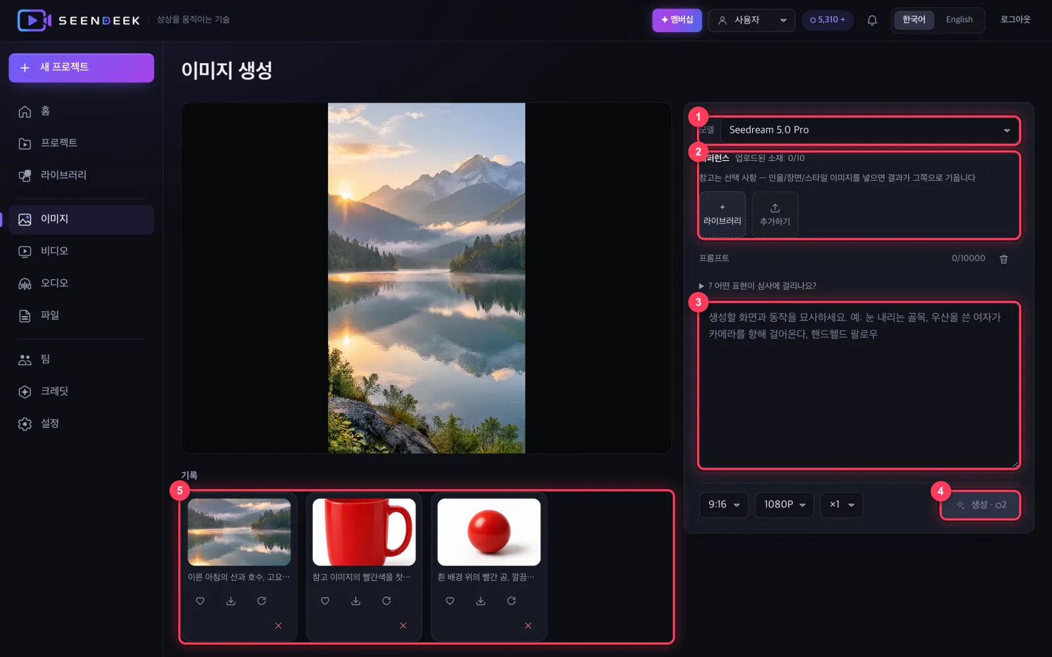Delete the red mug history item
The image size is (1052, 657).
[x=403, y=625]
